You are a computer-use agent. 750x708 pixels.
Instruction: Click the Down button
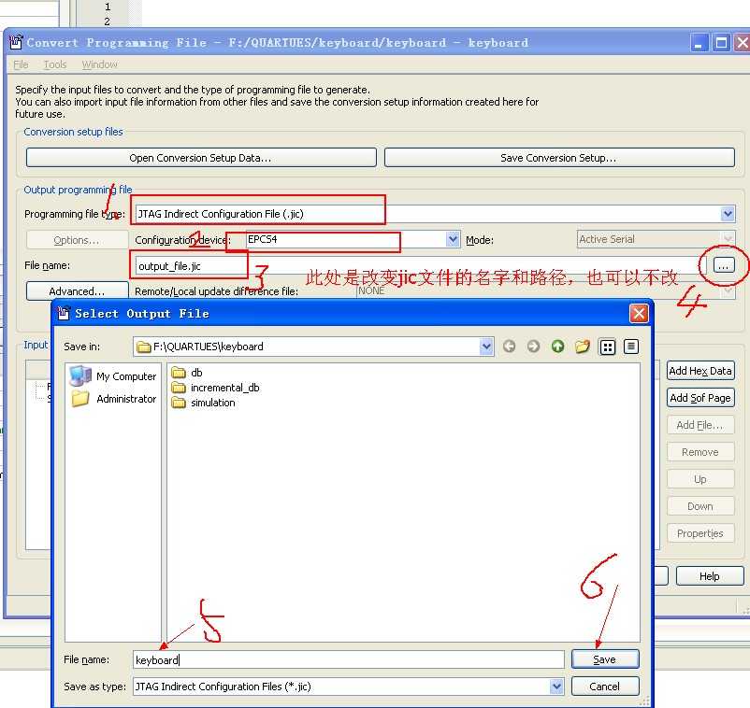pos(700,506)
